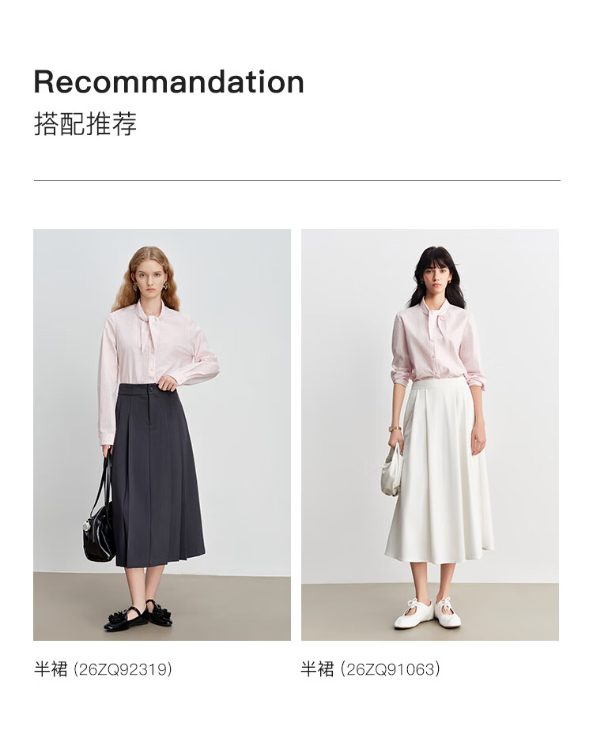Click the Recommandation heading
This screenshot has width=593, height=738.
pos(168,82)
